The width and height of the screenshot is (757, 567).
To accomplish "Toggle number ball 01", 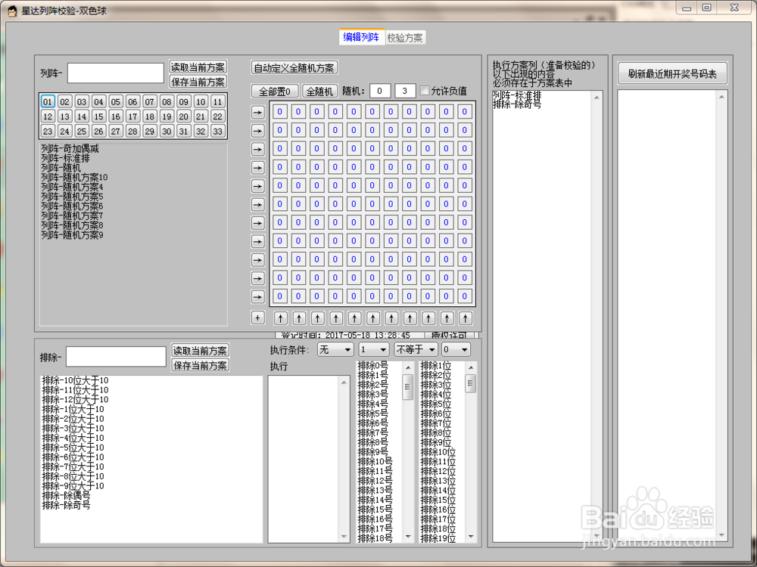I will point(47,101).
